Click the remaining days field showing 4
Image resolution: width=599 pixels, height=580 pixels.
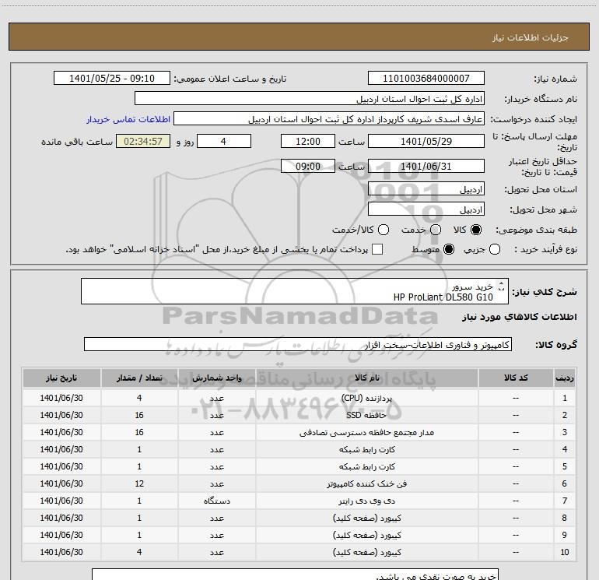224,141
